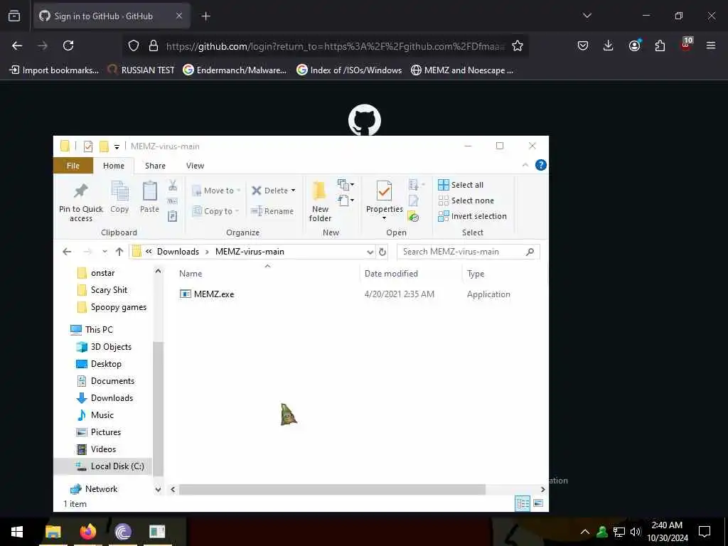Open the New item dropdown in ribbon

pyautogui.click(x=346, y=184)
